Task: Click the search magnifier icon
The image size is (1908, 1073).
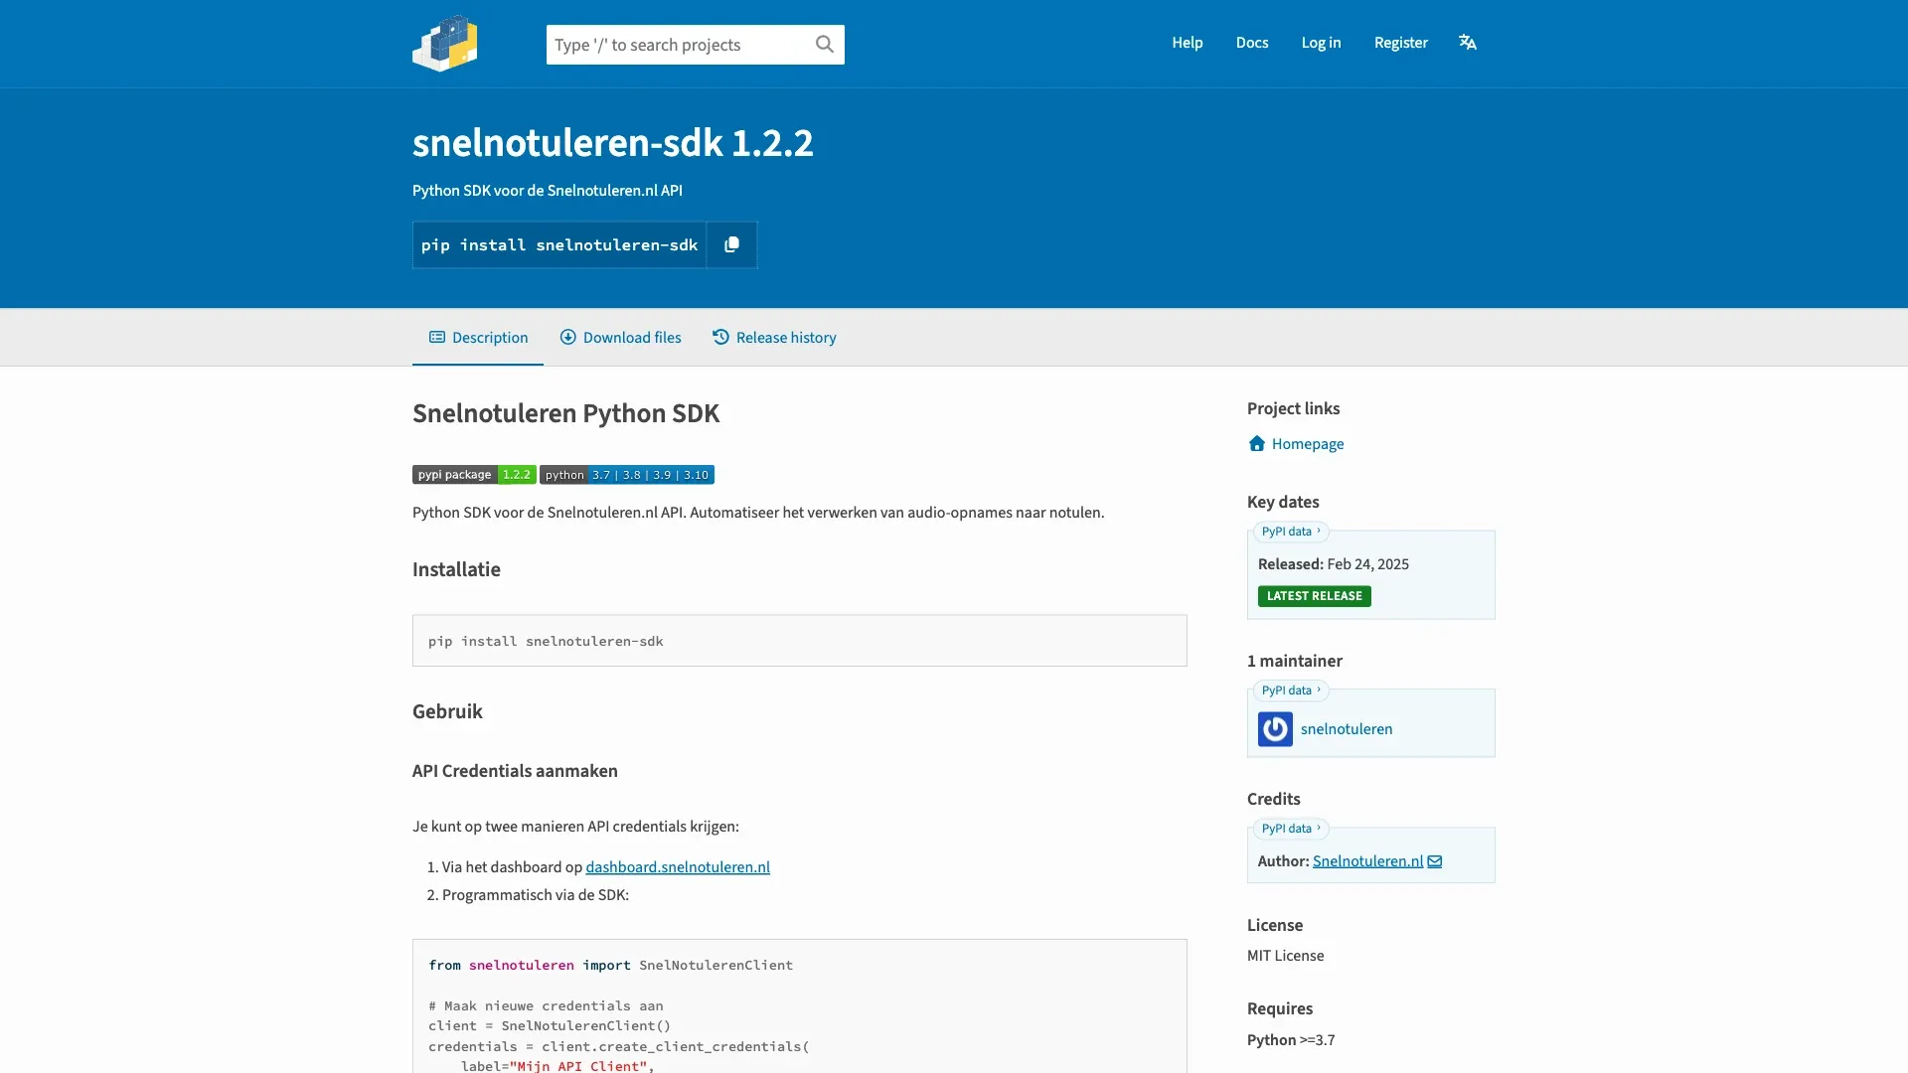Action: coord(824,44)
